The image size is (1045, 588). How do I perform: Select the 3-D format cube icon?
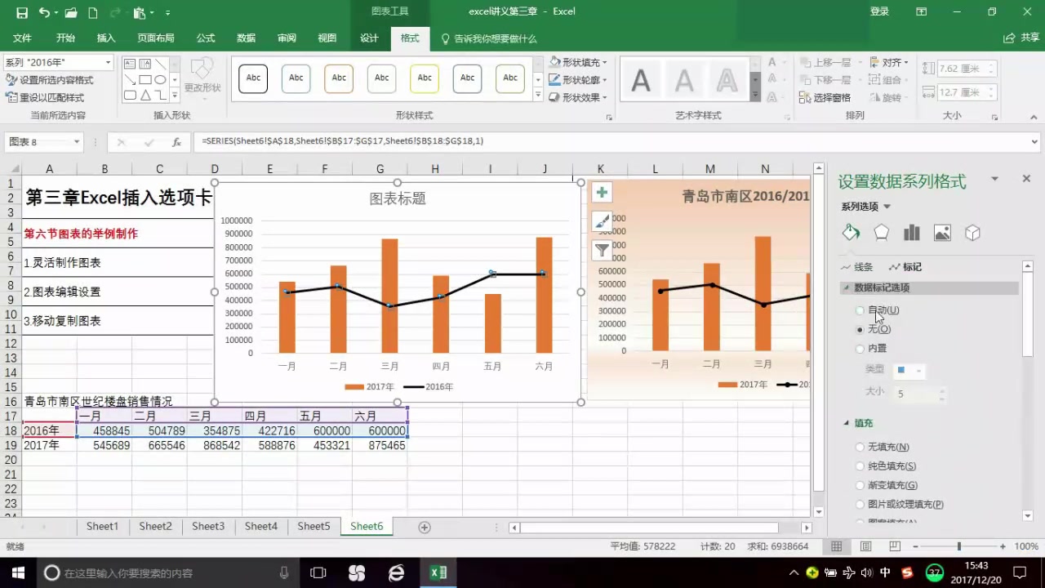[x=972, y=233]
